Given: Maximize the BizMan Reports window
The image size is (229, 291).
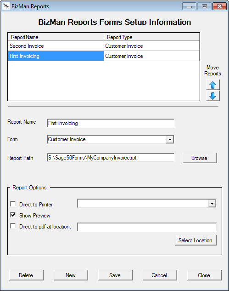Looking at the screenshot, I should [x=204, y=6].
